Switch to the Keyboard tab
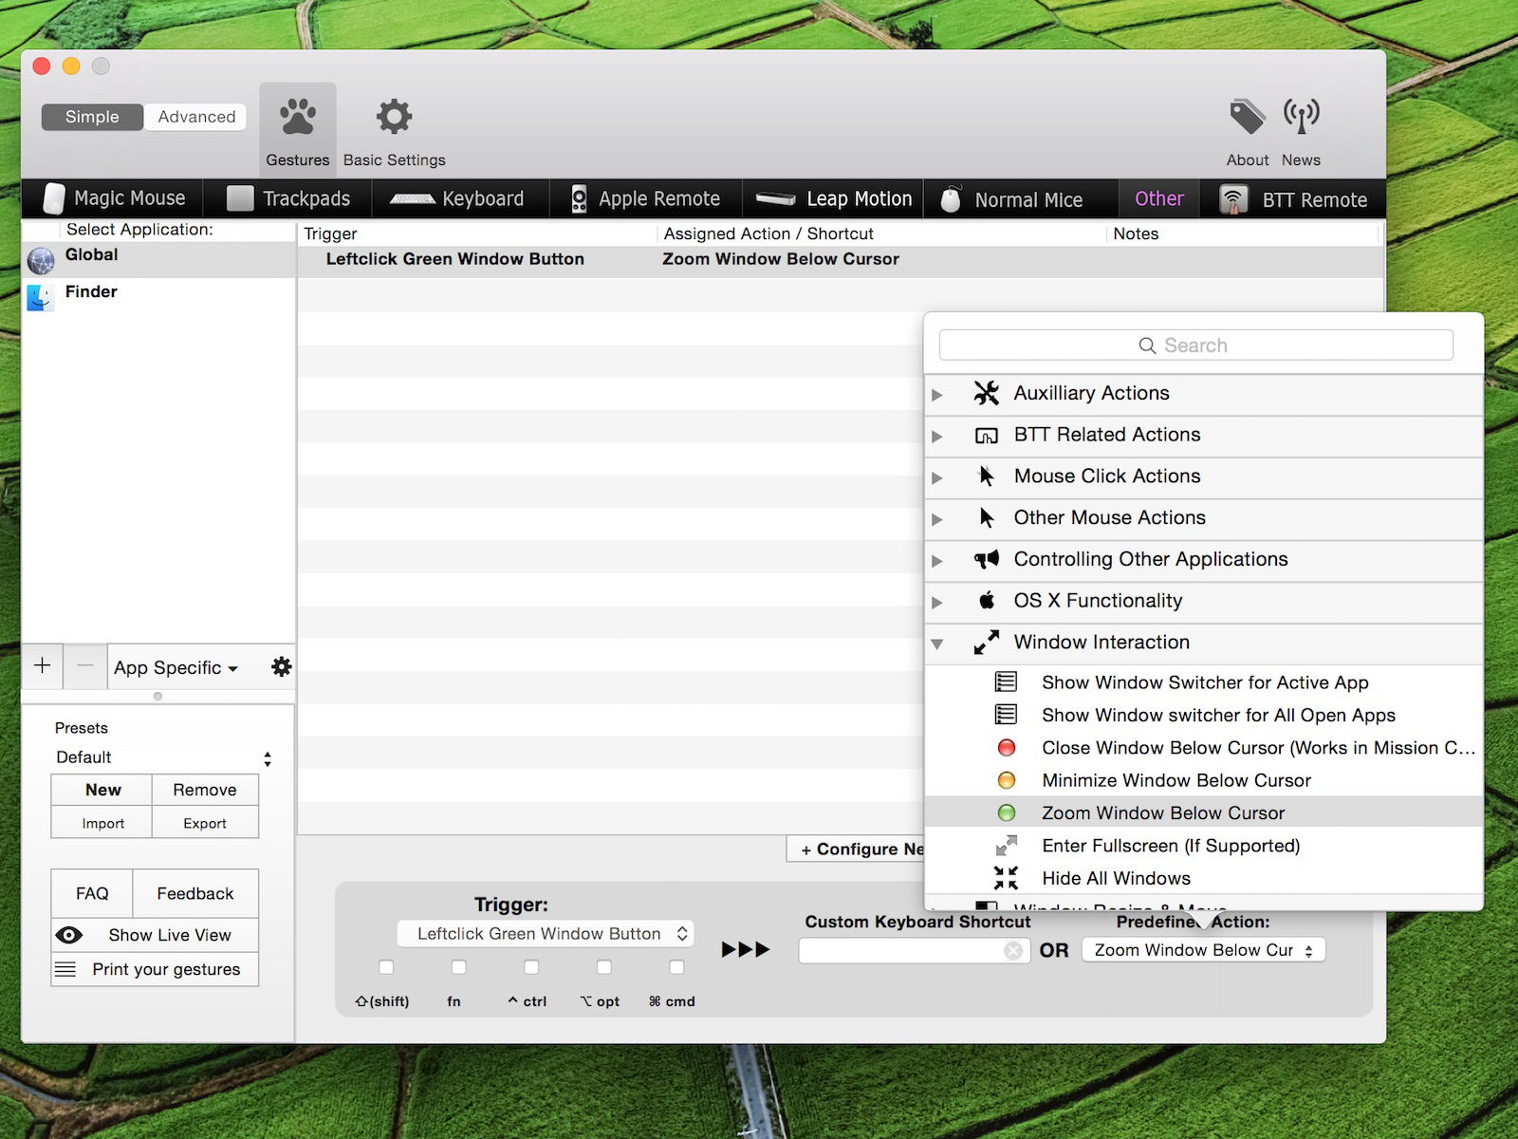Screen dimensions: 1518x1139 coord(458,198)
